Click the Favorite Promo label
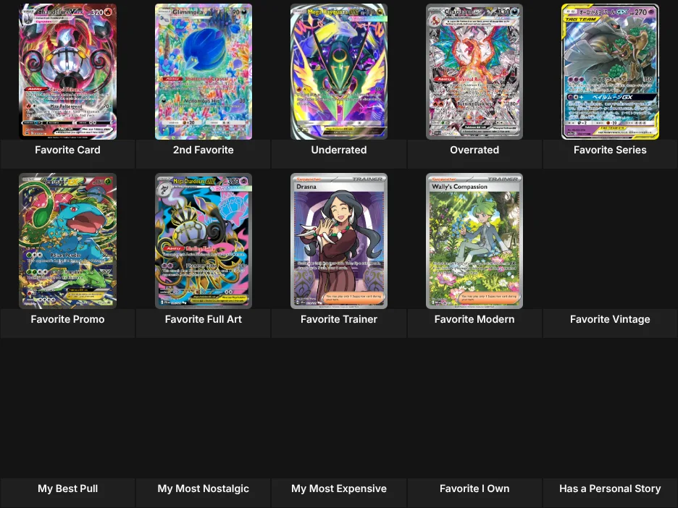Viewport: 678px width, 508px height. coord(67,319)
